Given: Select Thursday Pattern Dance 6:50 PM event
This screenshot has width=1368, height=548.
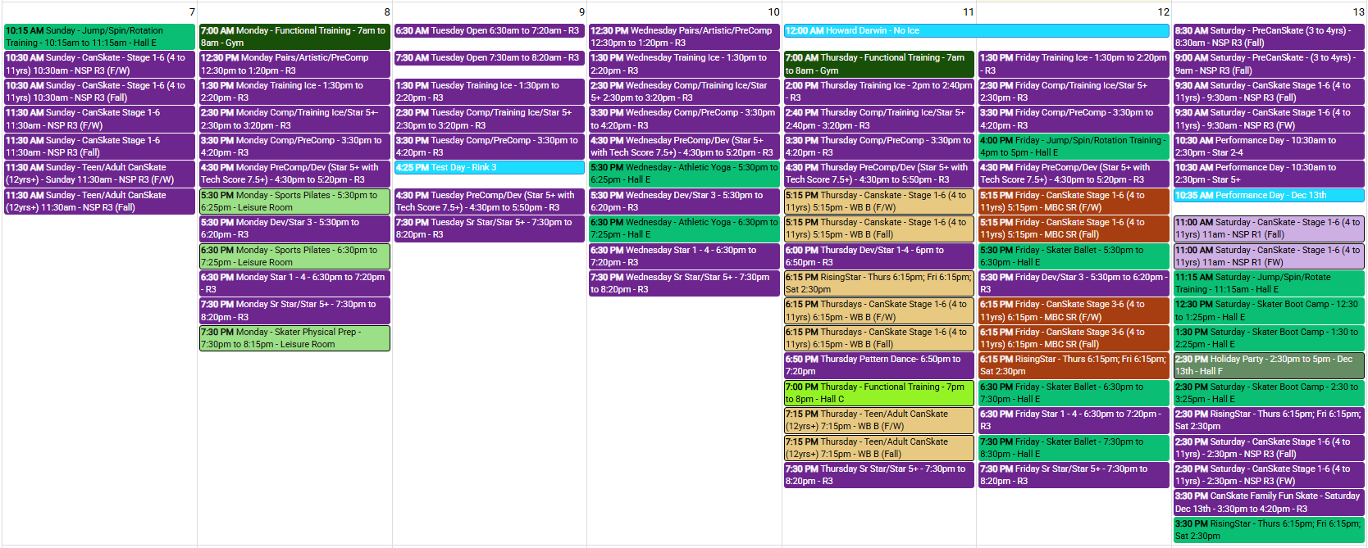Looking at the screenshot, I should tap(878, 365).
